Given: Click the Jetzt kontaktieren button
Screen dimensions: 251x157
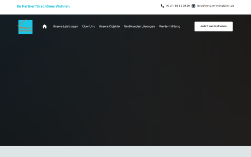Looking at the screenshot, I should 213,26.
